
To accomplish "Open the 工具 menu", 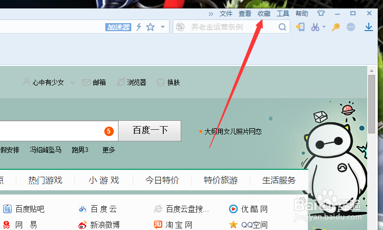I will point(283,14).
